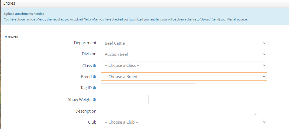Open the Choose a Club dropdown
The width and height of the screenshot is (289, 129).
[x=184, y=122]
